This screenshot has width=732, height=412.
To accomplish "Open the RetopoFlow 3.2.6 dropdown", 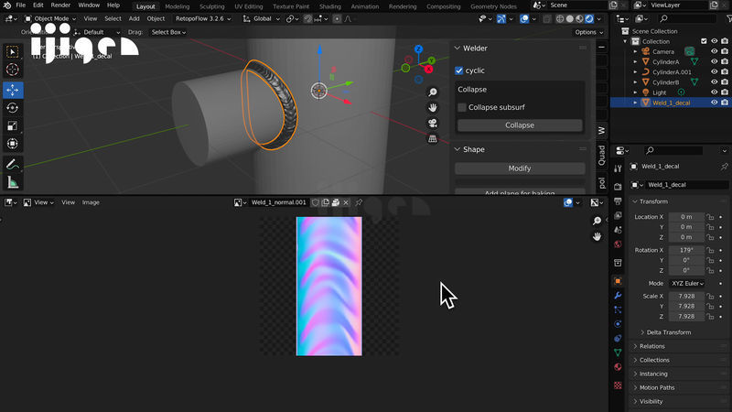I will point(203,18).
